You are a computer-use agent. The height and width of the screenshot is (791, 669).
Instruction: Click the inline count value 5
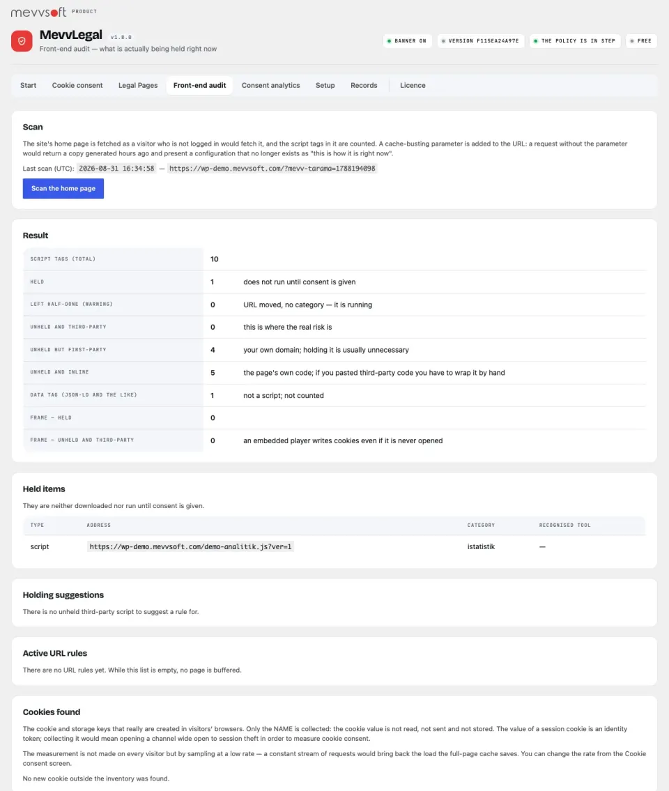click(x=213, y=373)
